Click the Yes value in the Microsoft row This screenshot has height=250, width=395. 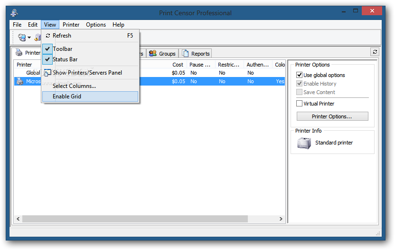coord(280,81)
